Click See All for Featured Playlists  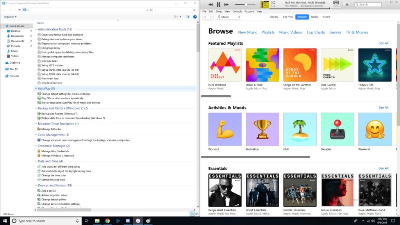click(383, 43)
